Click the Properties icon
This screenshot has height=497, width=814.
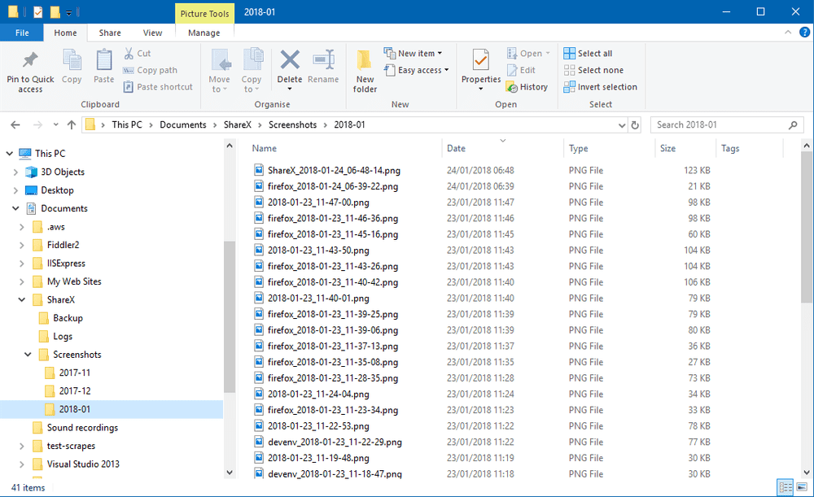[481, 60]
